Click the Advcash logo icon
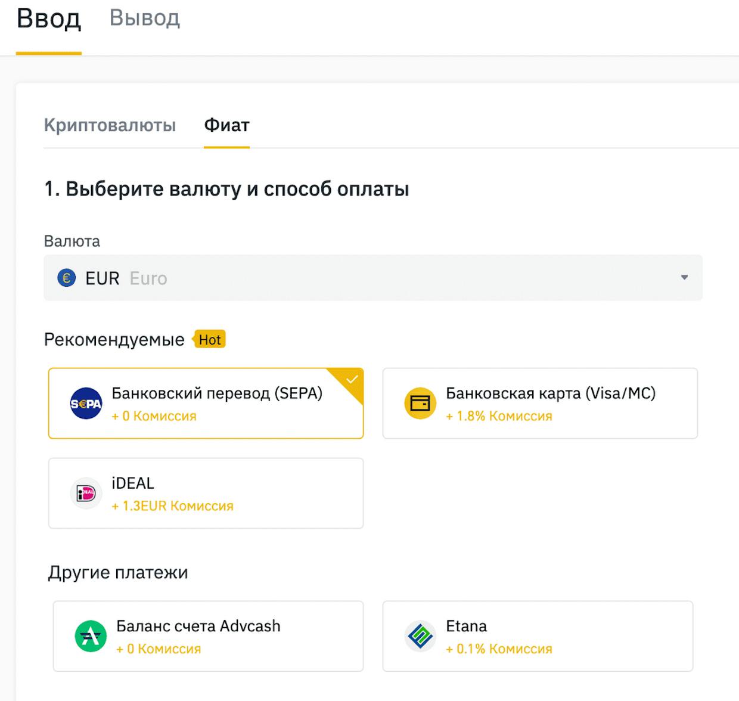739x701 pixels. (91, 636)
